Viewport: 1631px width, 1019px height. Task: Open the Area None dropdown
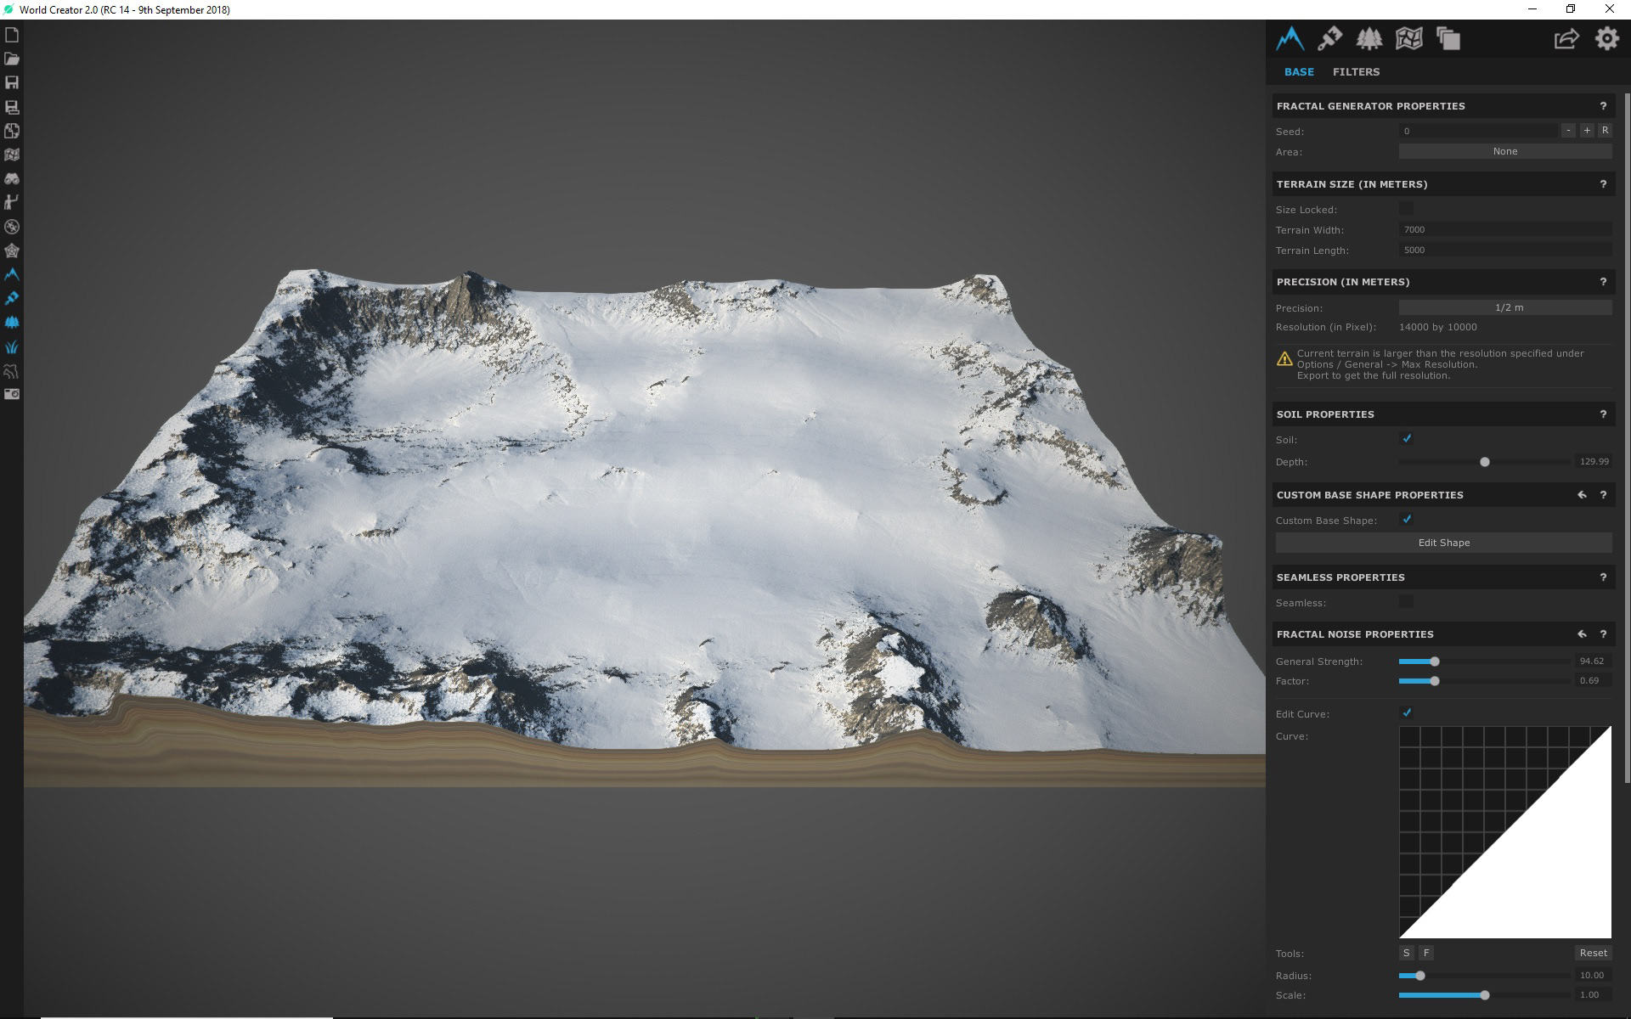pos(1504,151)
